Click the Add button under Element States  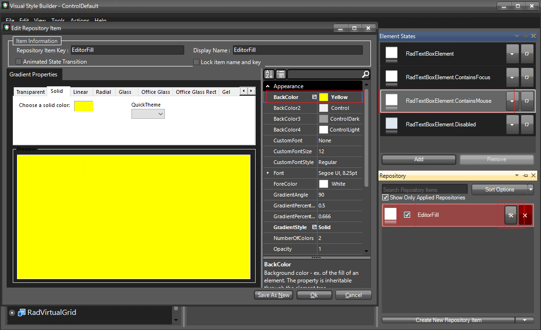pyautogui.click(x=419, y=159)
